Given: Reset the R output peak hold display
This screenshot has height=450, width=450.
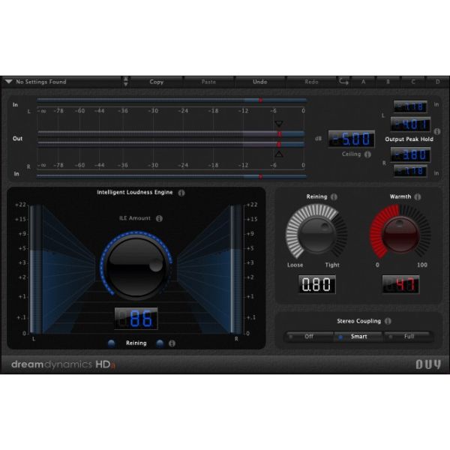Looking at the screenshot, I should [x=411, y=154].
